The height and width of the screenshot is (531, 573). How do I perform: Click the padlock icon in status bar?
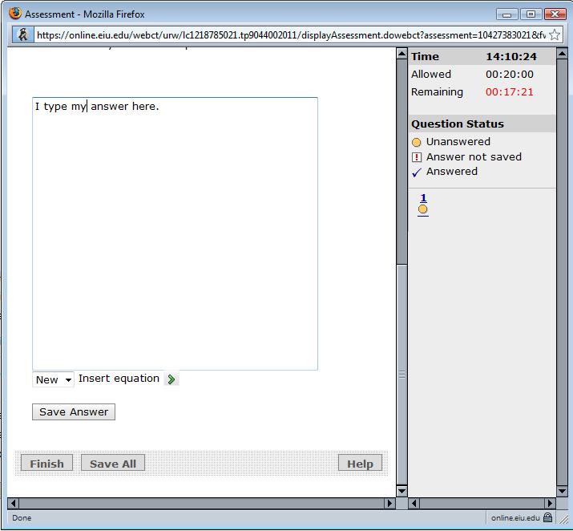coord(548,518)
